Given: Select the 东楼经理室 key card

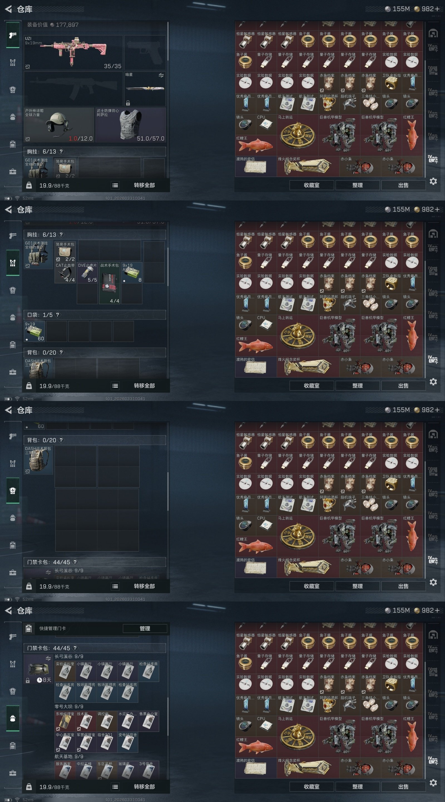Looking at the screenshot, I should tap(65, 721).
